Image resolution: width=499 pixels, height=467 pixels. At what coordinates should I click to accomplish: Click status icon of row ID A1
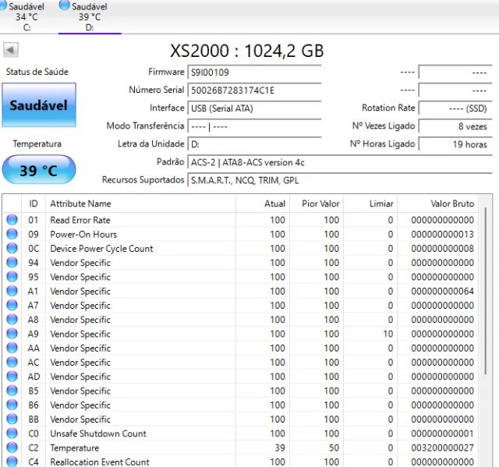coord(12,291)
